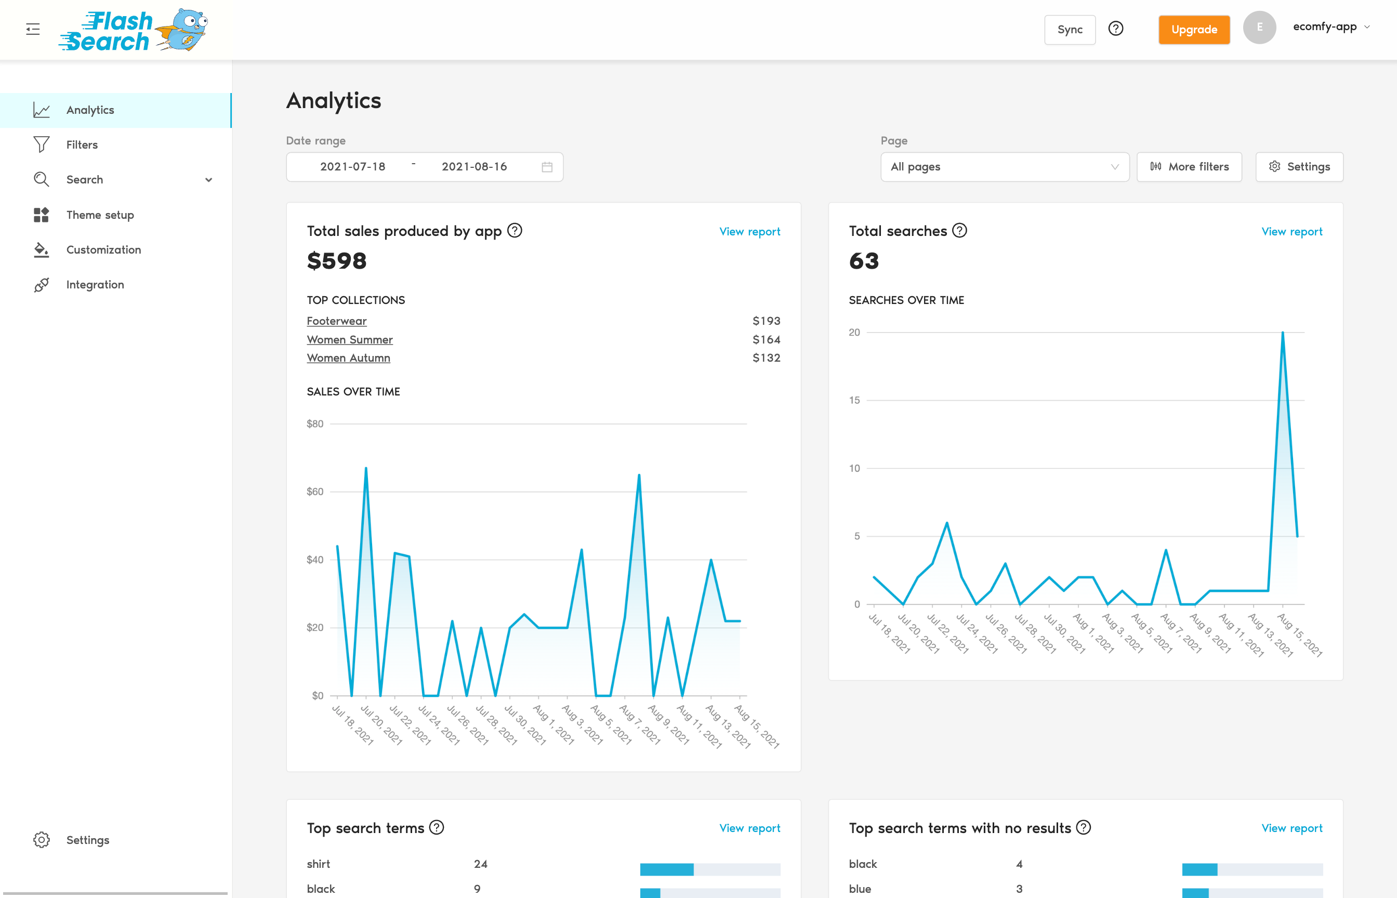Open the ecomfy-app account dropdown
Screen dimensions: 1397x898
click(1330, 27)
